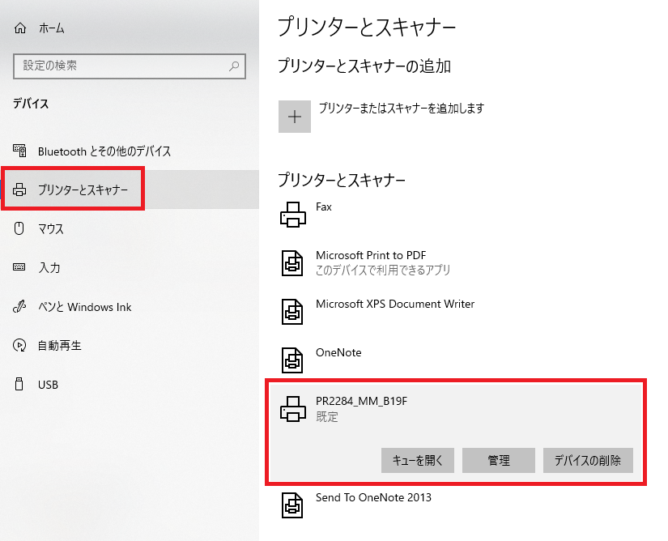
Task: Click the mouse icon beside マウス
Action: point(19,228)
